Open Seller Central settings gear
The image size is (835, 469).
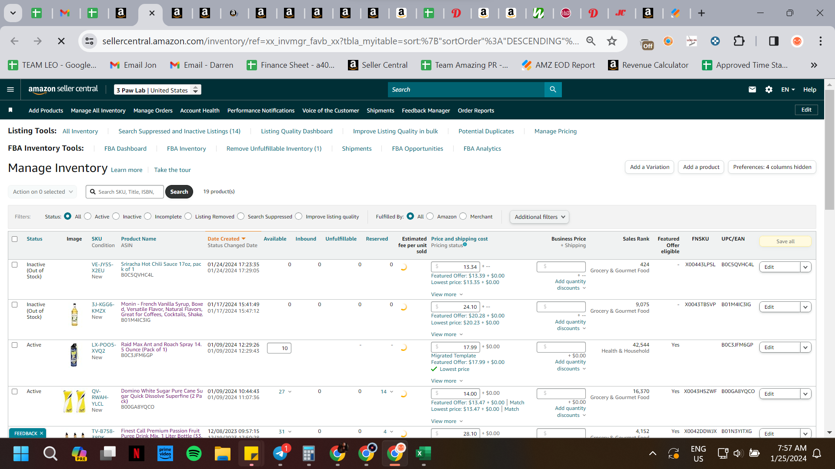(768, 89)
